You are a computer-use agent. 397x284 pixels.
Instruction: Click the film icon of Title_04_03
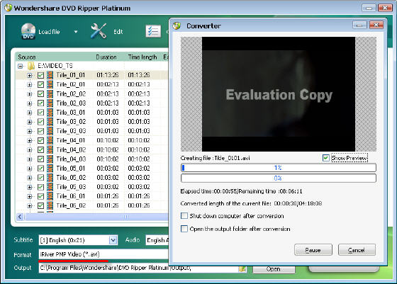tap(50, 159)
